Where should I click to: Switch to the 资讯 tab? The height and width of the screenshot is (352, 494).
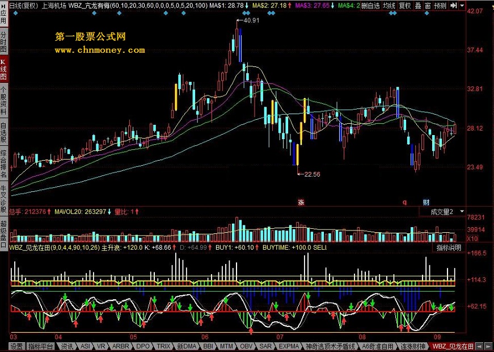67,346
